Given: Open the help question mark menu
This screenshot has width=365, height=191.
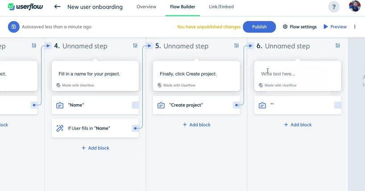Looking at the screenshot, I should [x=333, y=7].
